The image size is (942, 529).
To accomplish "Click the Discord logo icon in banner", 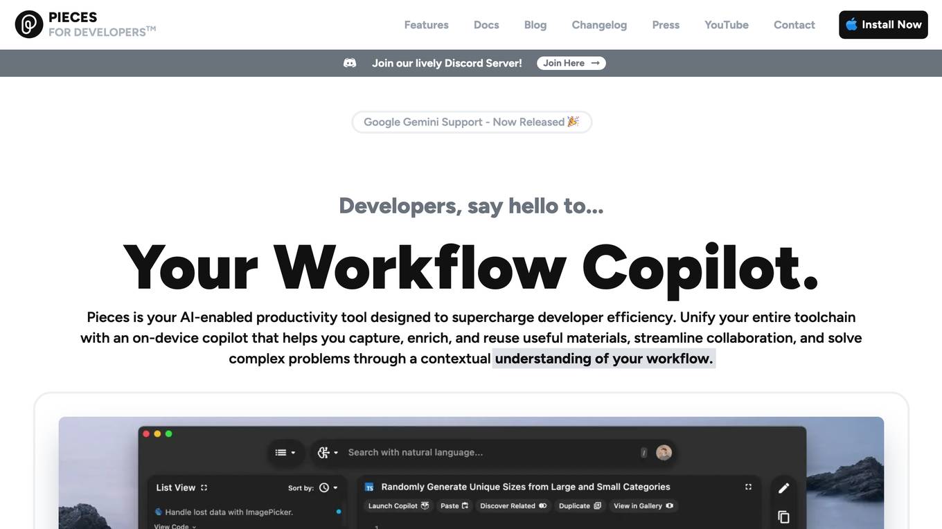I will 350,63.
